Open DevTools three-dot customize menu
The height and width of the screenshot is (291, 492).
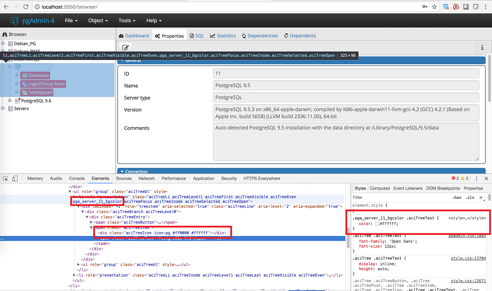pos(476,178)
